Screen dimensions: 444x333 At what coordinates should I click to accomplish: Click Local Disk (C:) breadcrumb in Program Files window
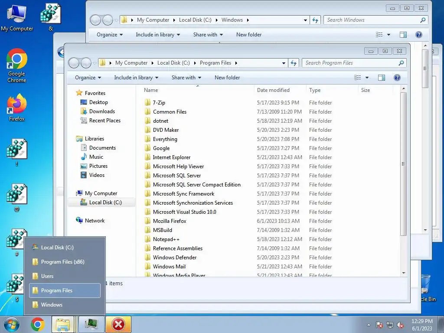pos(173,63)
